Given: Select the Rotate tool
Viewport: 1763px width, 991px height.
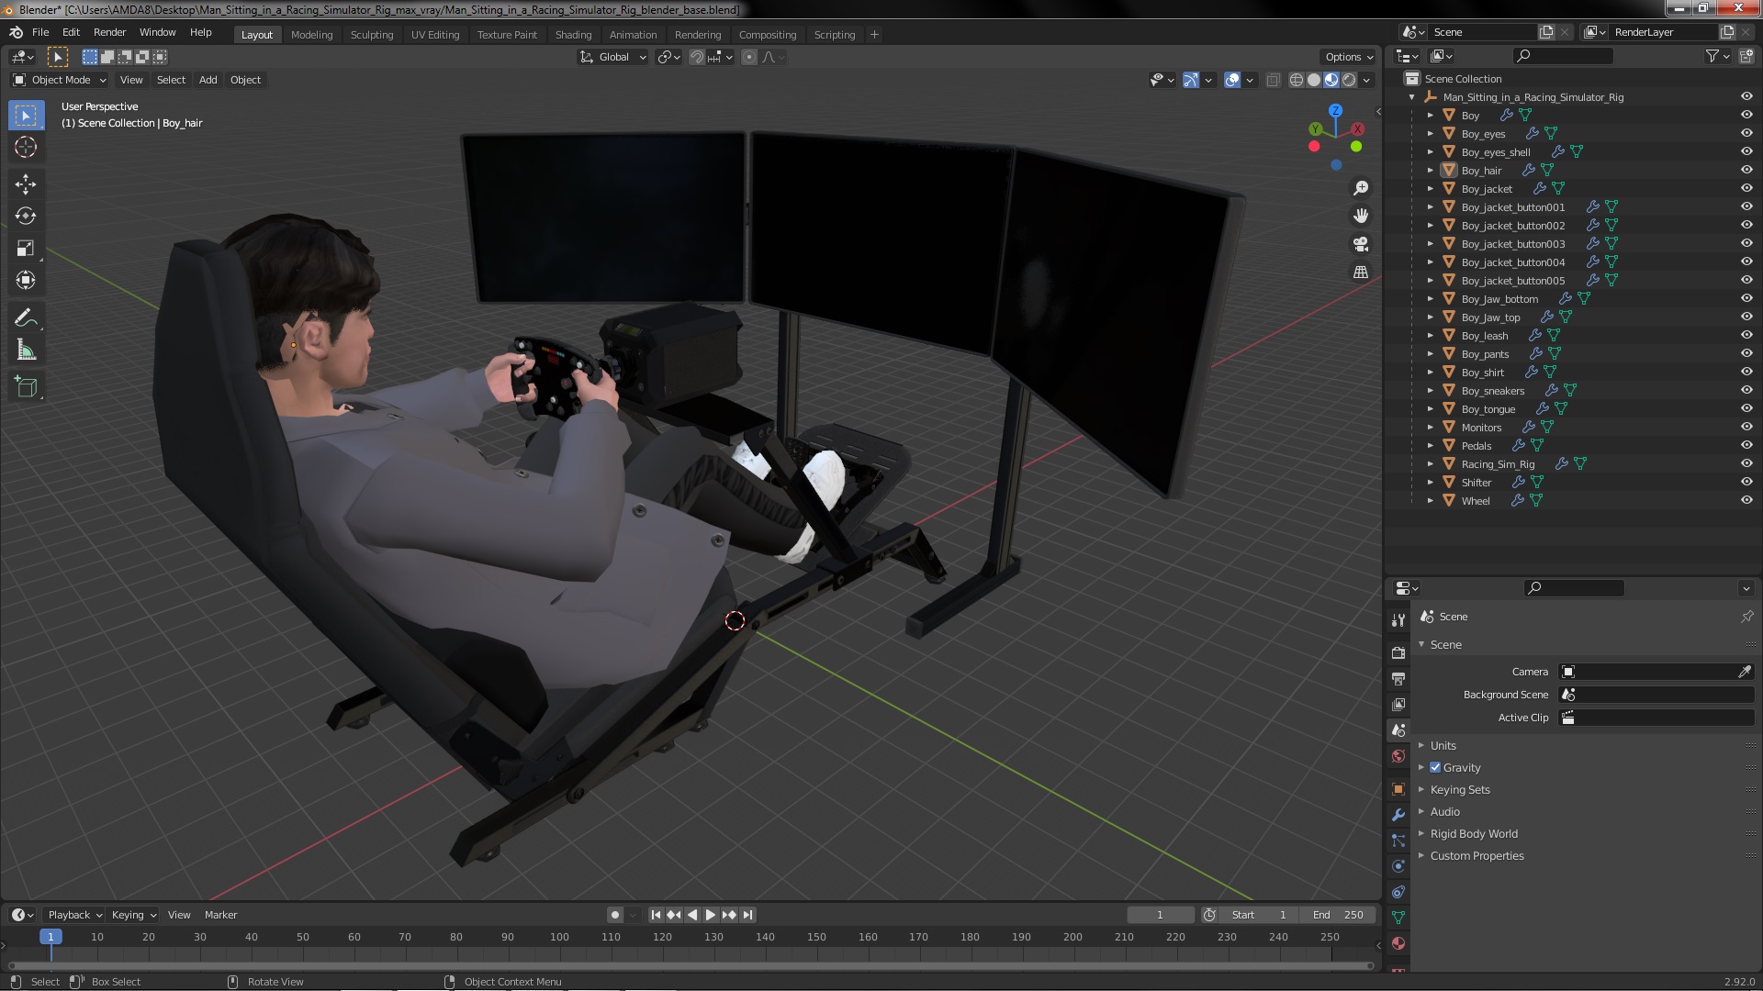Looking at the screenshot, I should 26,217.
